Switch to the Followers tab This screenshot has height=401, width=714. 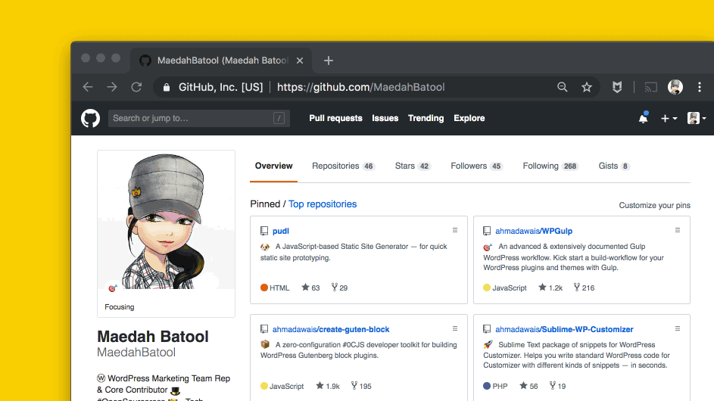pos(476,166)
